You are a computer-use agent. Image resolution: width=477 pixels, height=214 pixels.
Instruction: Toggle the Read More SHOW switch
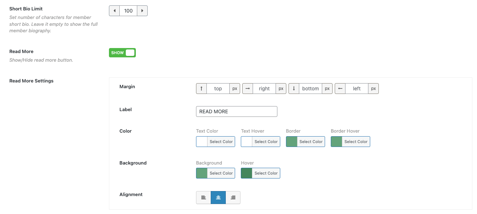click(x=122, y=53)
